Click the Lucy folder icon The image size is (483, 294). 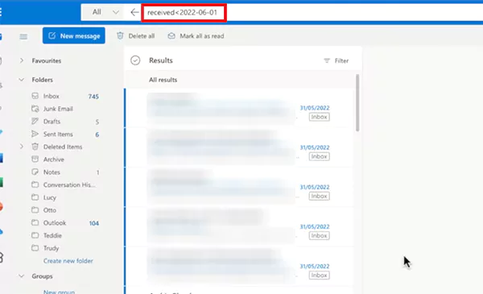click(35, 197)
